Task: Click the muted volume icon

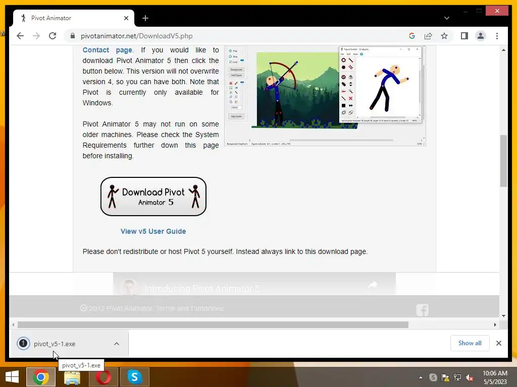Action: (470, 377)
